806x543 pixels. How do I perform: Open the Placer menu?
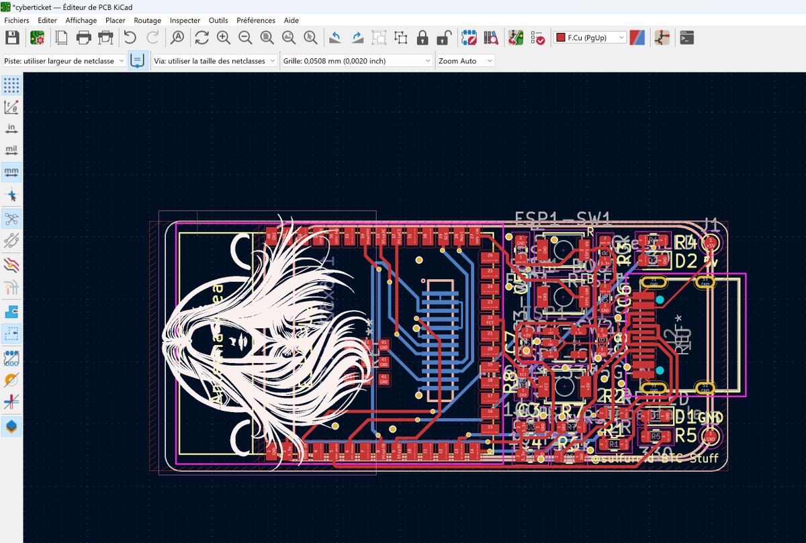point(116,20)
